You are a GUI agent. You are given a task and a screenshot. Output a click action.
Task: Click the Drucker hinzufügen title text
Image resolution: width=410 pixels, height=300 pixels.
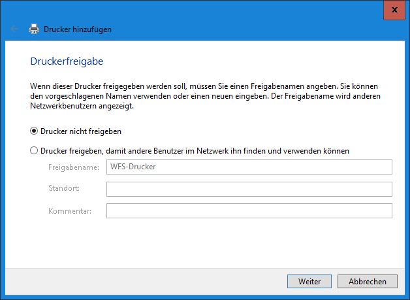[x=78, y=29]
